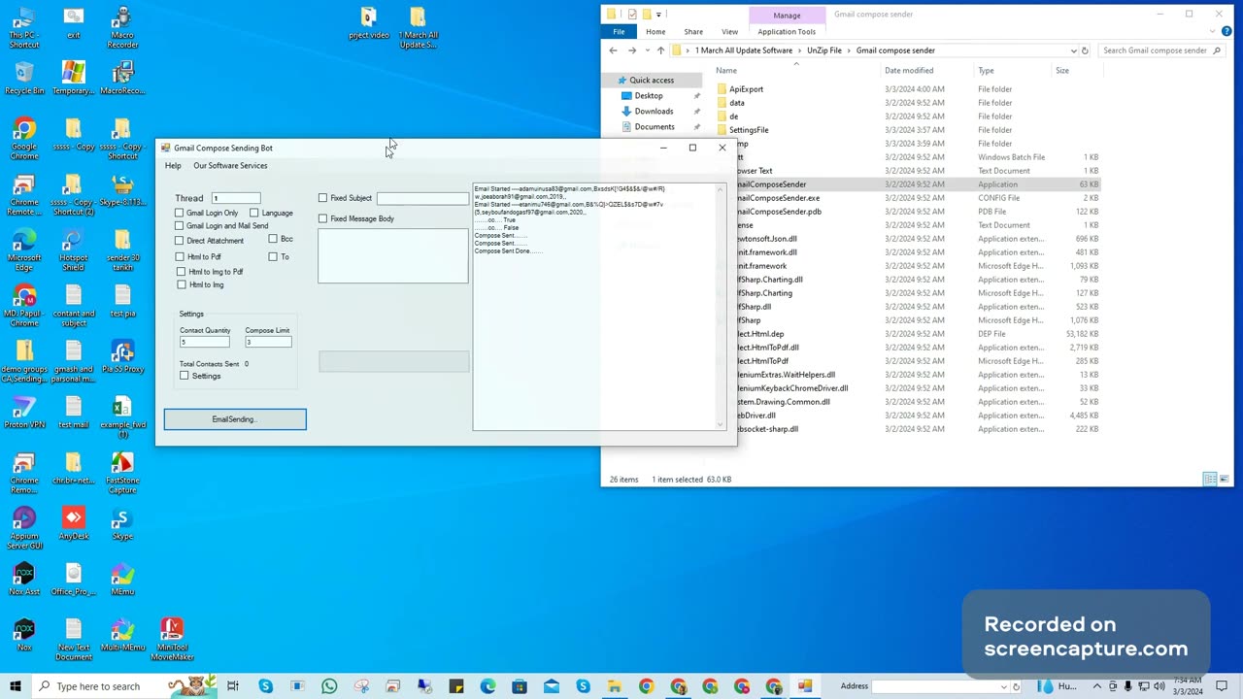Check the Html to Img to Pdf option

click(182, 272)
